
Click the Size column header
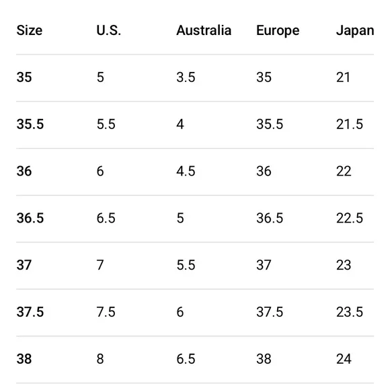coord(30,30)
